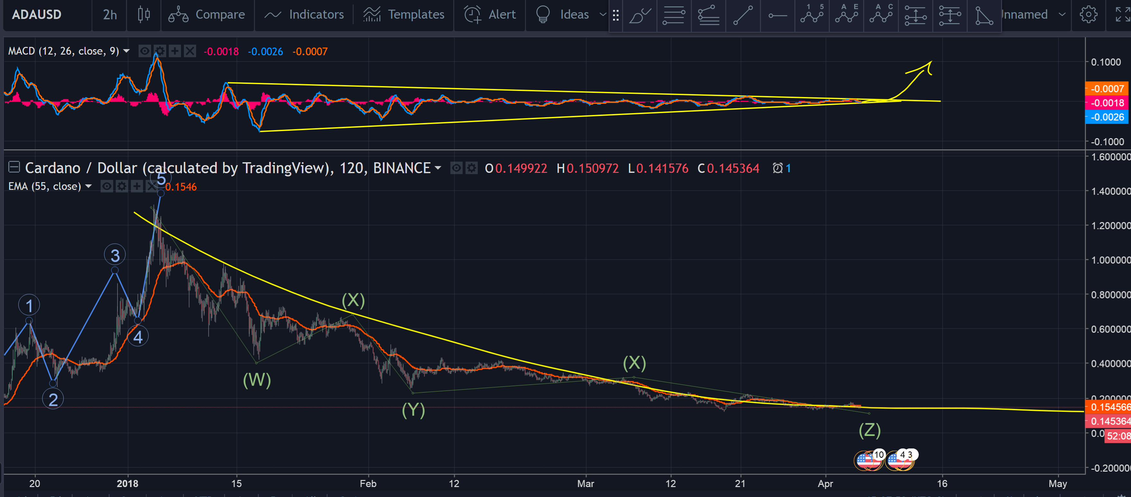Select the Trend Line tool
Viewport: 1131px width, 497px height.
coord(743,15)
